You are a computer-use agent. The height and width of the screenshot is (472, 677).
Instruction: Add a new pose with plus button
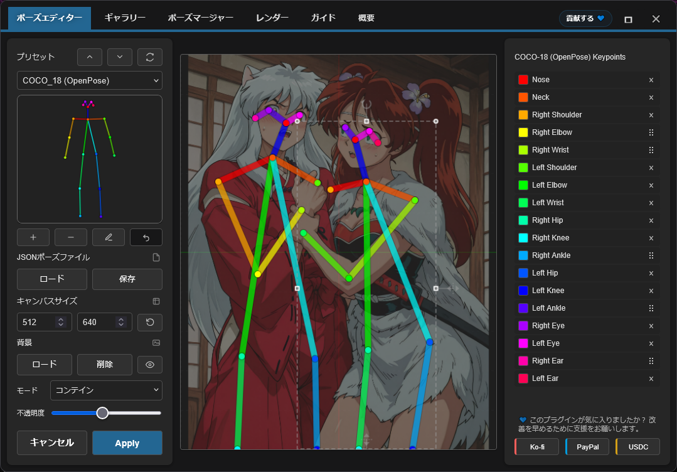[x=33, y=237]
